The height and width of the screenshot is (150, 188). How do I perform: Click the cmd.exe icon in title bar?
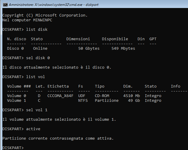5,5
